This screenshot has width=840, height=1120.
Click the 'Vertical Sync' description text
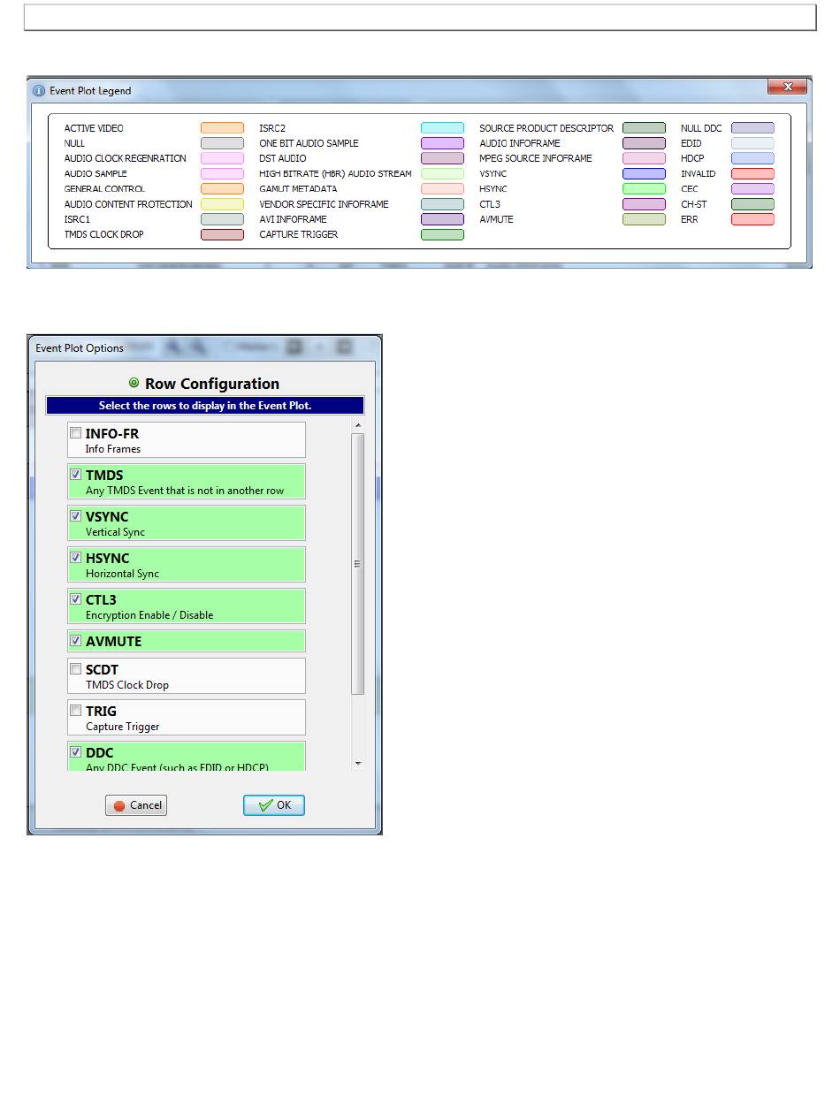[115, 532]
